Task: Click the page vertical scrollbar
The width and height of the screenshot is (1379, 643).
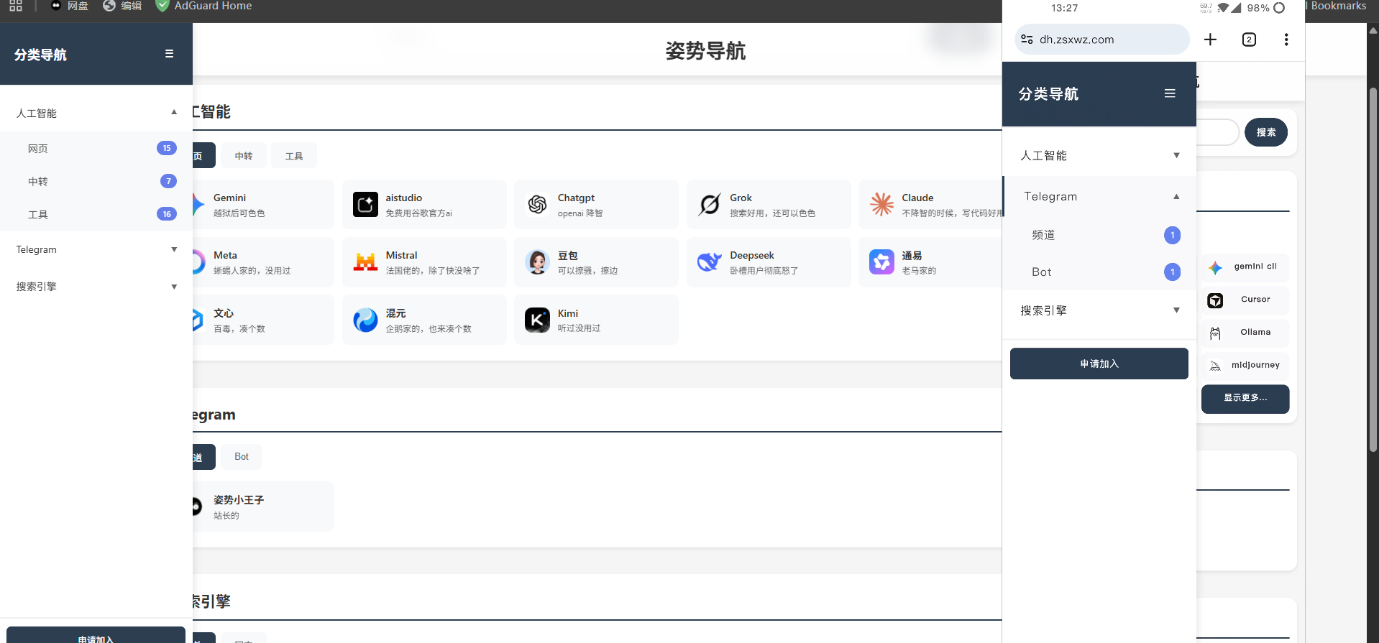Action: [1373, 269]
